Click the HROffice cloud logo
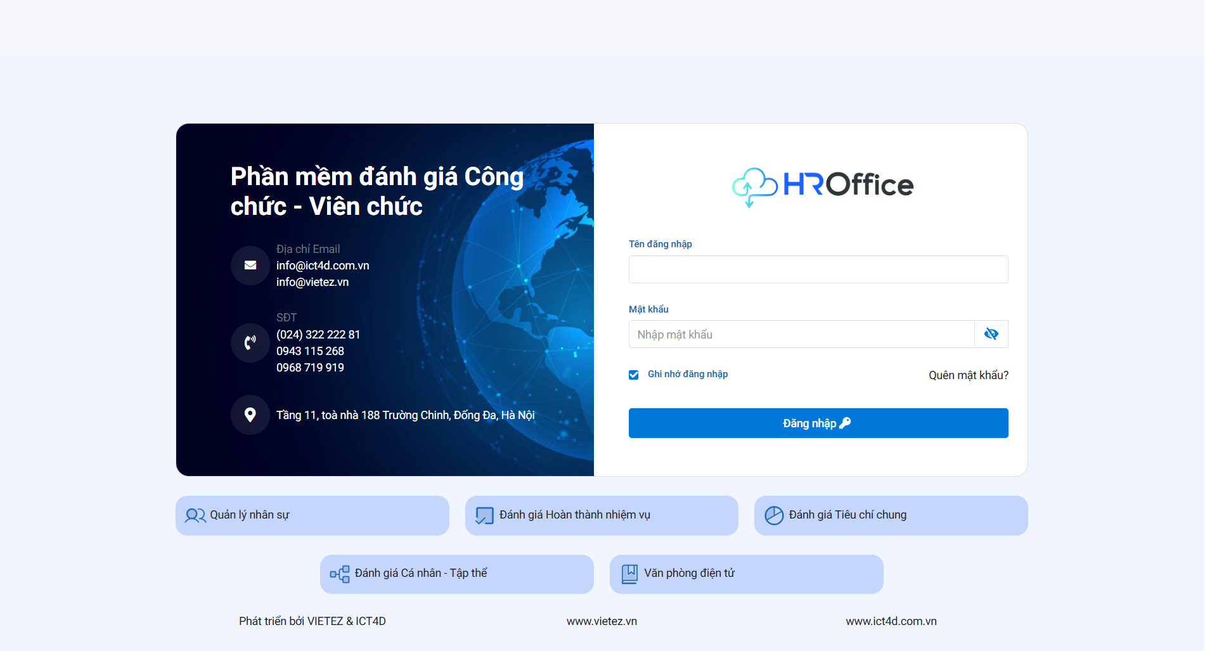Image resolution: width=1205 pixels, height=651 pixels. [822, 186]
